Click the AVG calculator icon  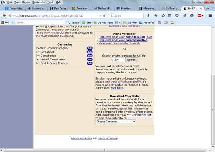(x=159, y=23)
